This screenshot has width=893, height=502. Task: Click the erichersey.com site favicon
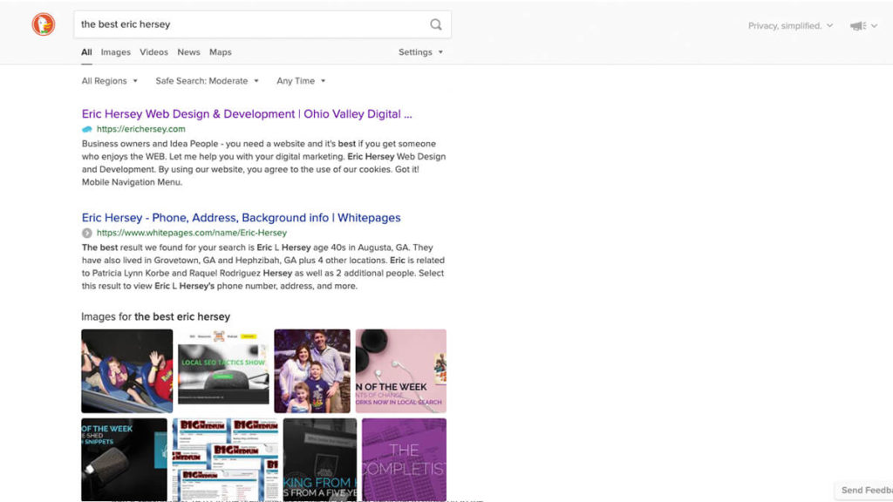pyautogui.click(x=86, y=129)
